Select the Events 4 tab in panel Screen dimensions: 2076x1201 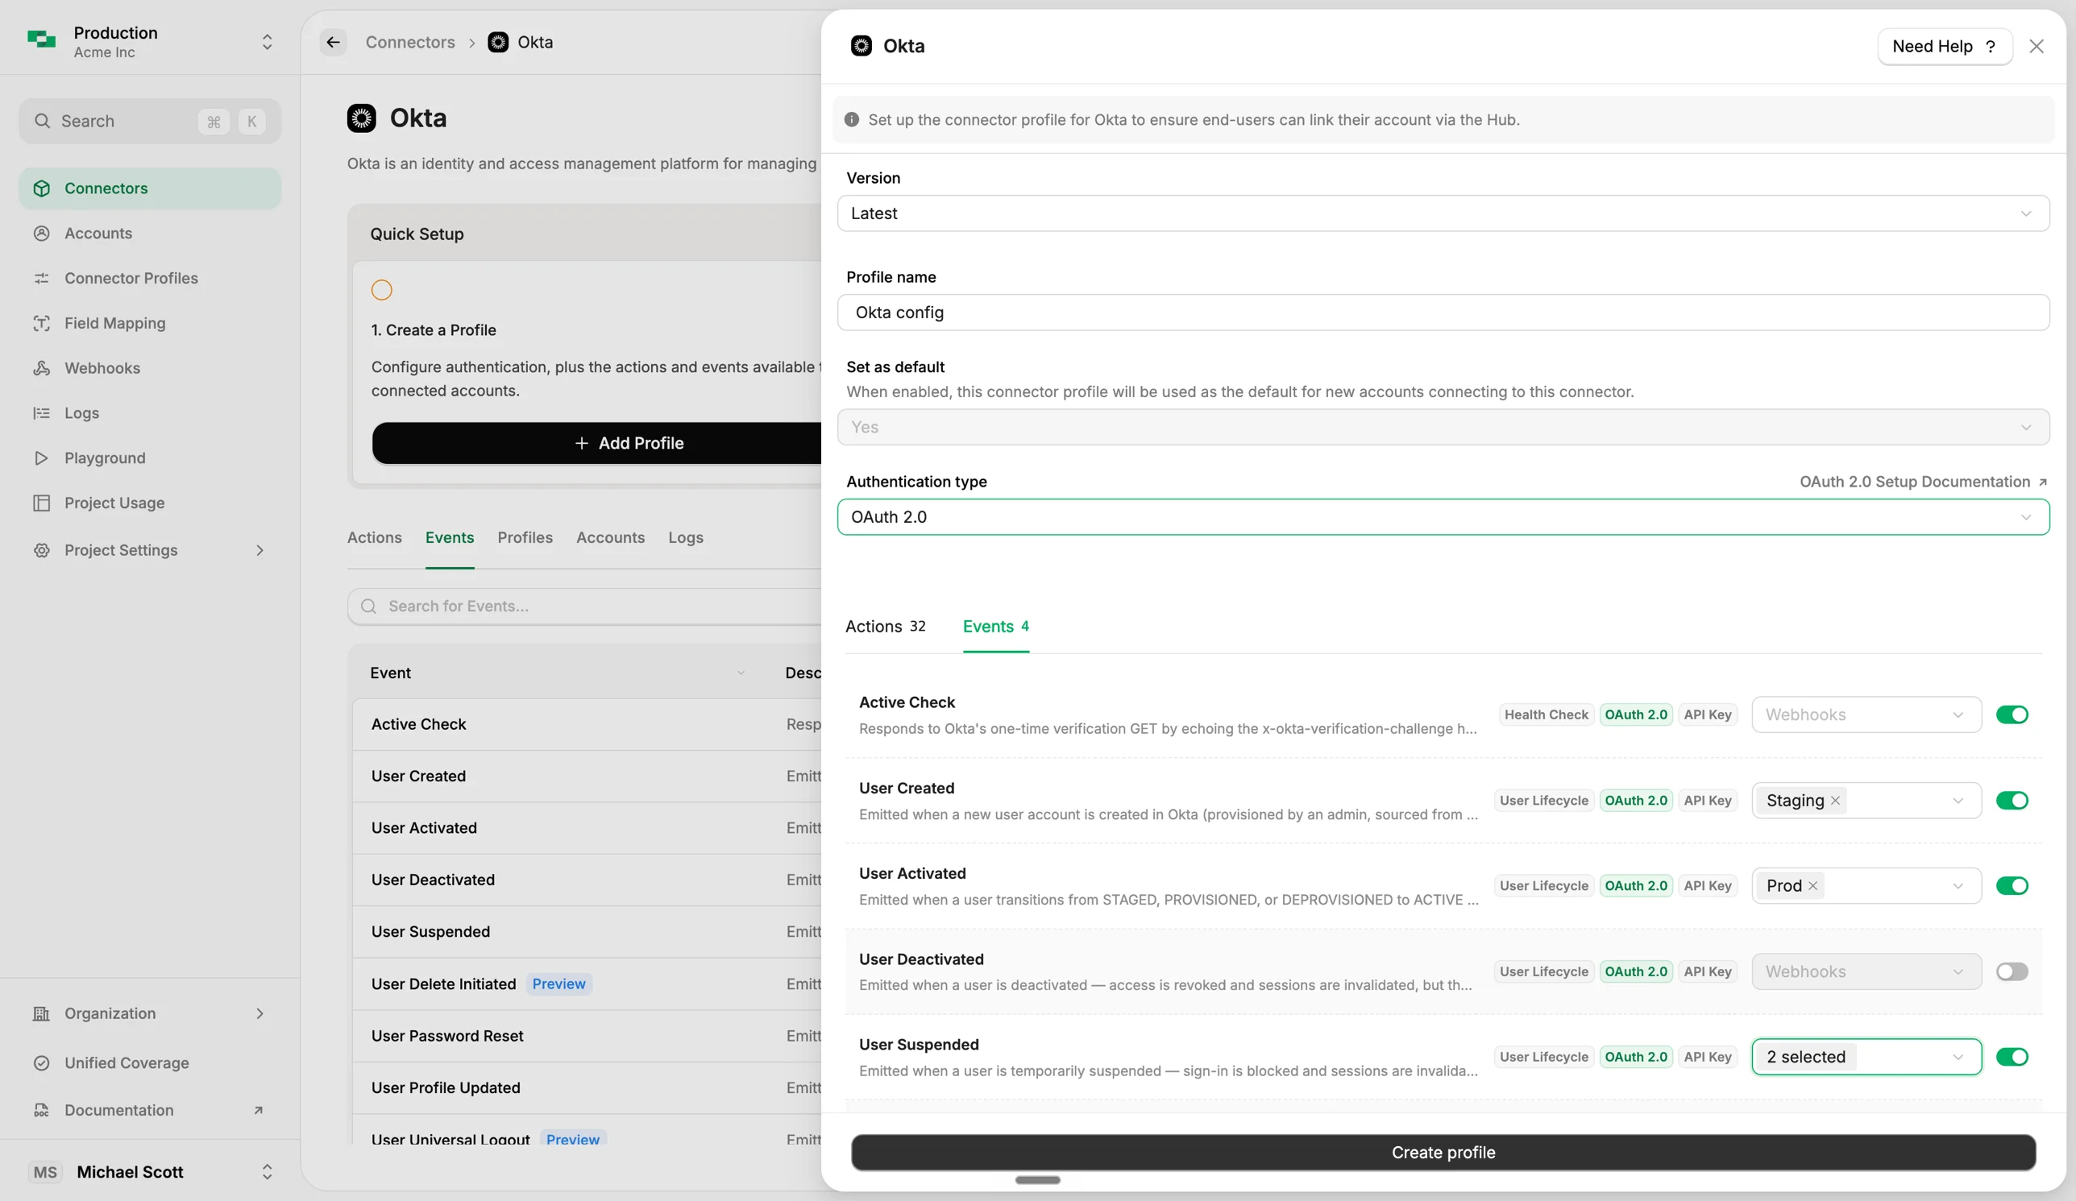[995, 627]
